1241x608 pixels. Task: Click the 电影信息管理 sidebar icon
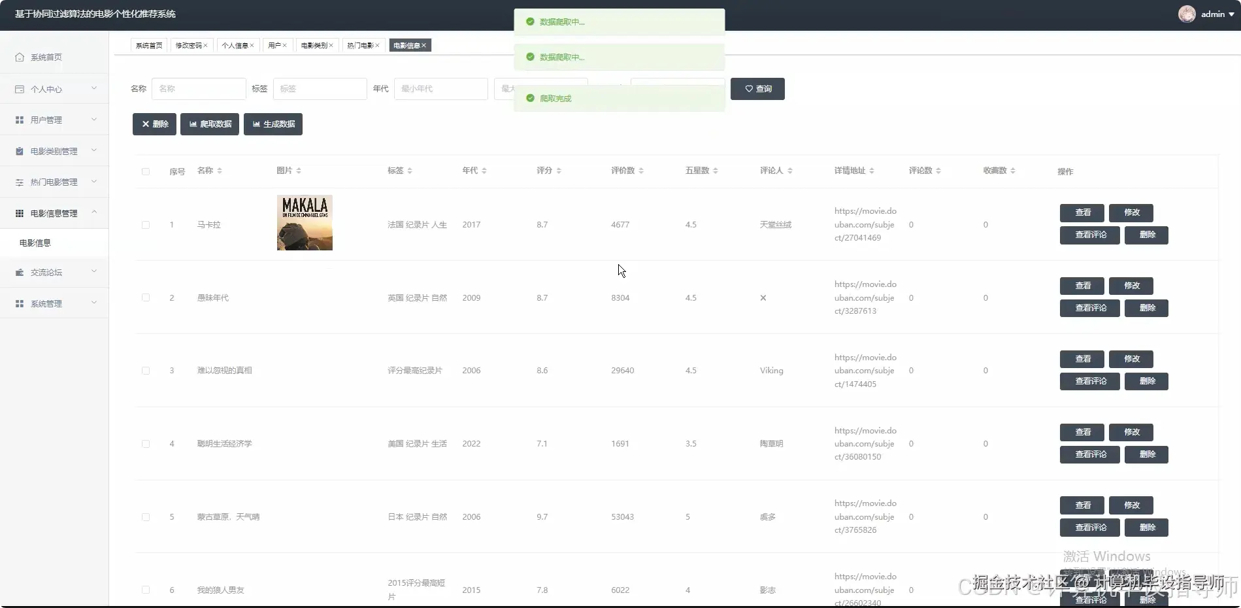[20, 213]
